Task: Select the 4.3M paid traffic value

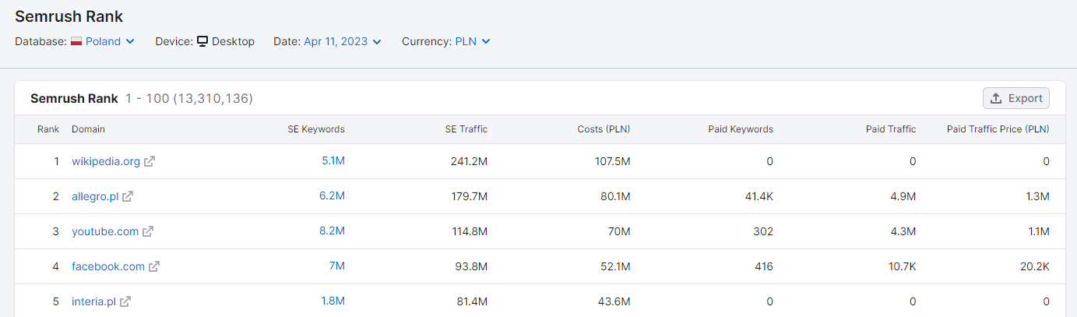Action: [903, 231]
